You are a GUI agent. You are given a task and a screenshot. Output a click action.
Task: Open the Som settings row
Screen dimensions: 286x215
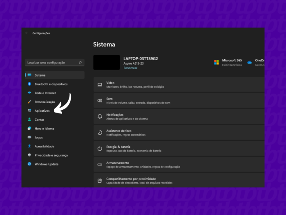179,101
